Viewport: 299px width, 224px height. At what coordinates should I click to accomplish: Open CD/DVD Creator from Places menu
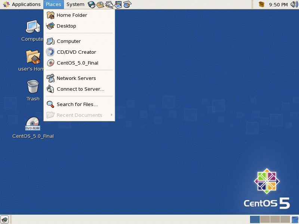(79, 52)
